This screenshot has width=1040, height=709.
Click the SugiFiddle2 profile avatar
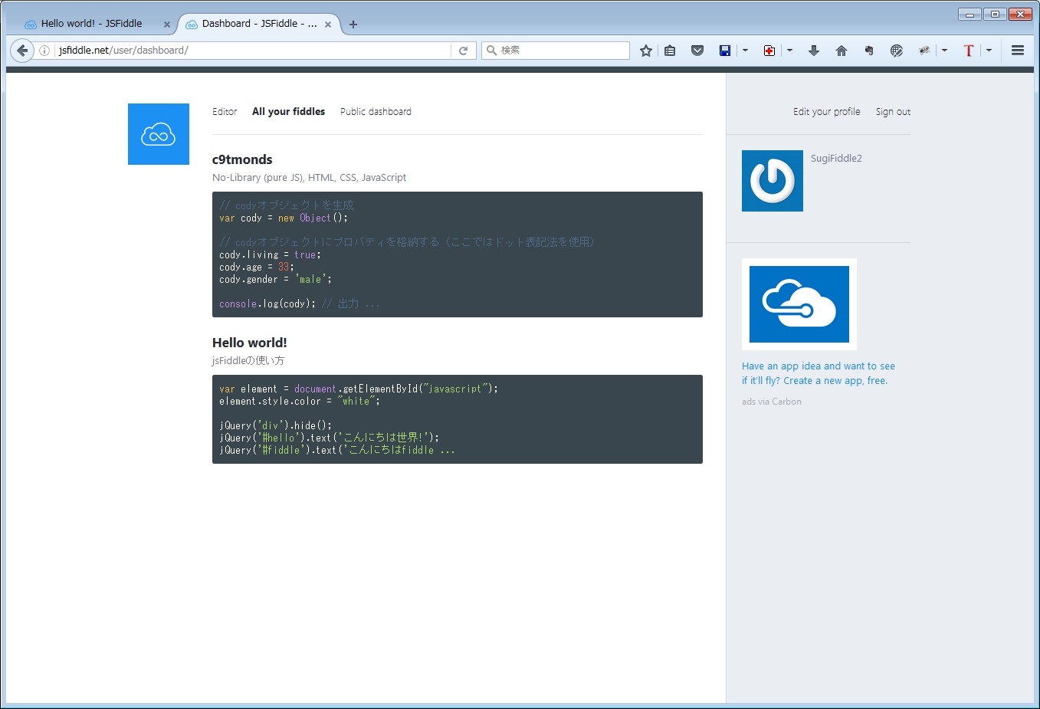[x=772, y=181]
